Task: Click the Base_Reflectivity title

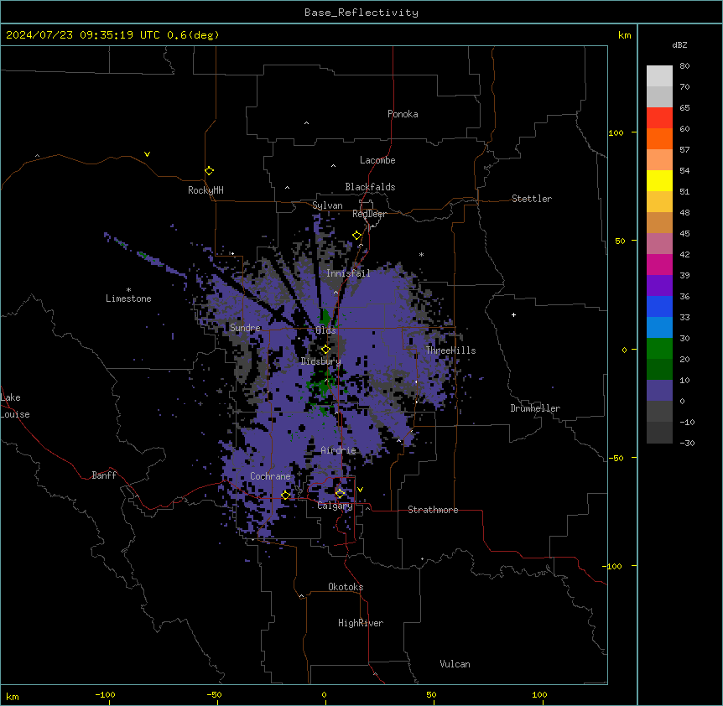Action: click(361, 13)
